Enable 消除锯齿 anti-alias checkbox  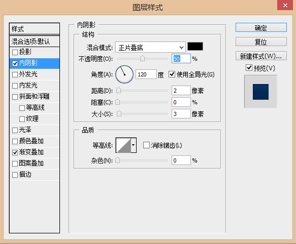[x=146, y=145]
